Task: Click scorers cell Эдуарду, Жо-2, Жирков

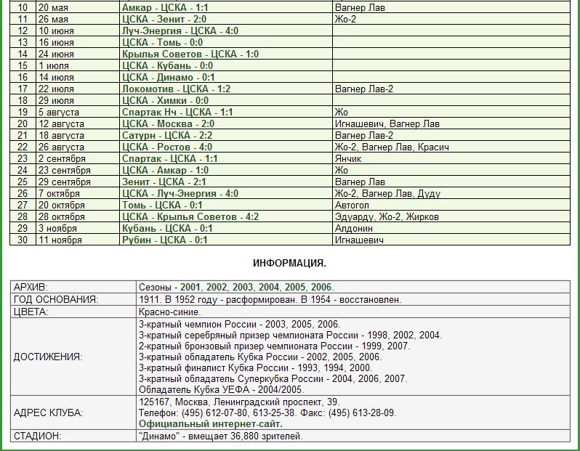Action: pos(451,217)
